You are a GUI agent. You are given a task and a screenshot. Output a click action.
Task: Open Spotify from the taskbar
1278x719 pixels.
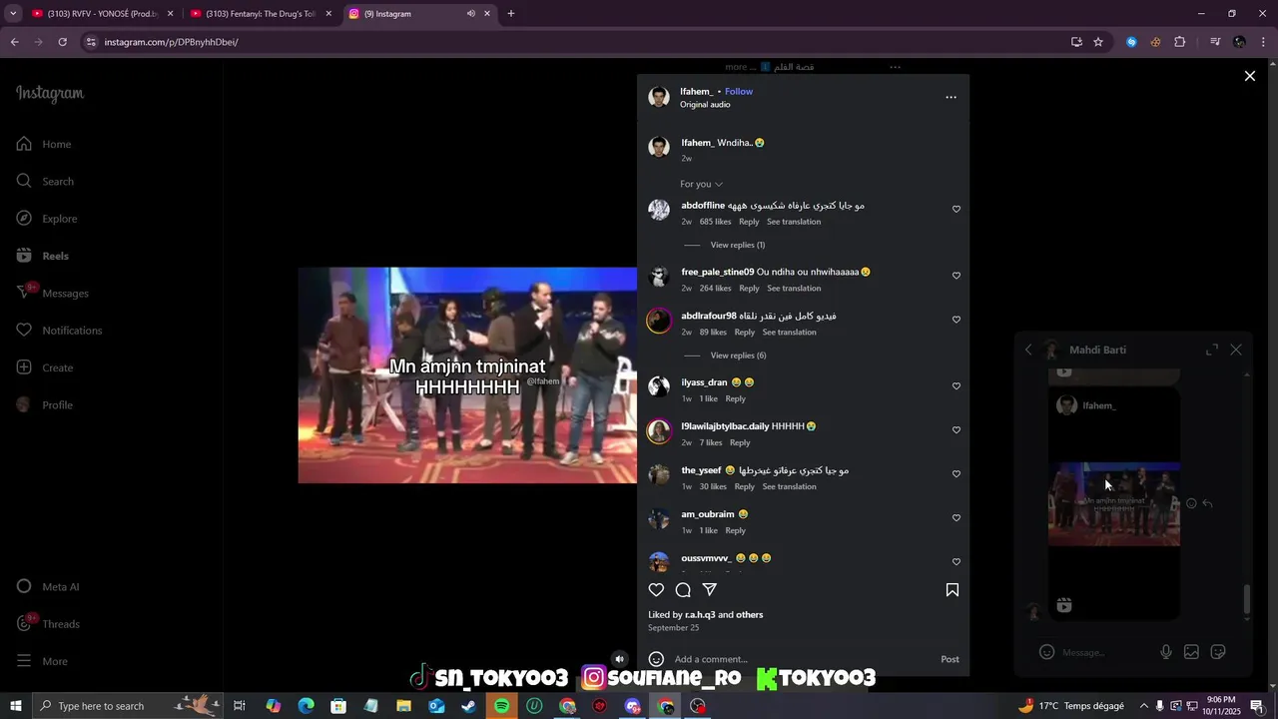[x=502, y=706]
